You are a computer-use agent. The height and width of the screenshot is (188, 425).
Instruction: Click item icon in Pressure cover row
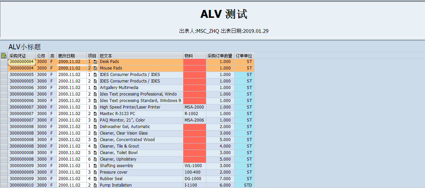[x=95, y=172]
